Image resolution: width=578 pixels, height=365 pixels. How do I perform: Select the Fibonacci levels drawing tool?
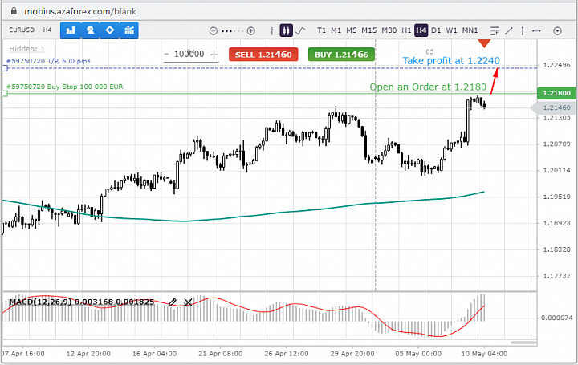[495, 31]
